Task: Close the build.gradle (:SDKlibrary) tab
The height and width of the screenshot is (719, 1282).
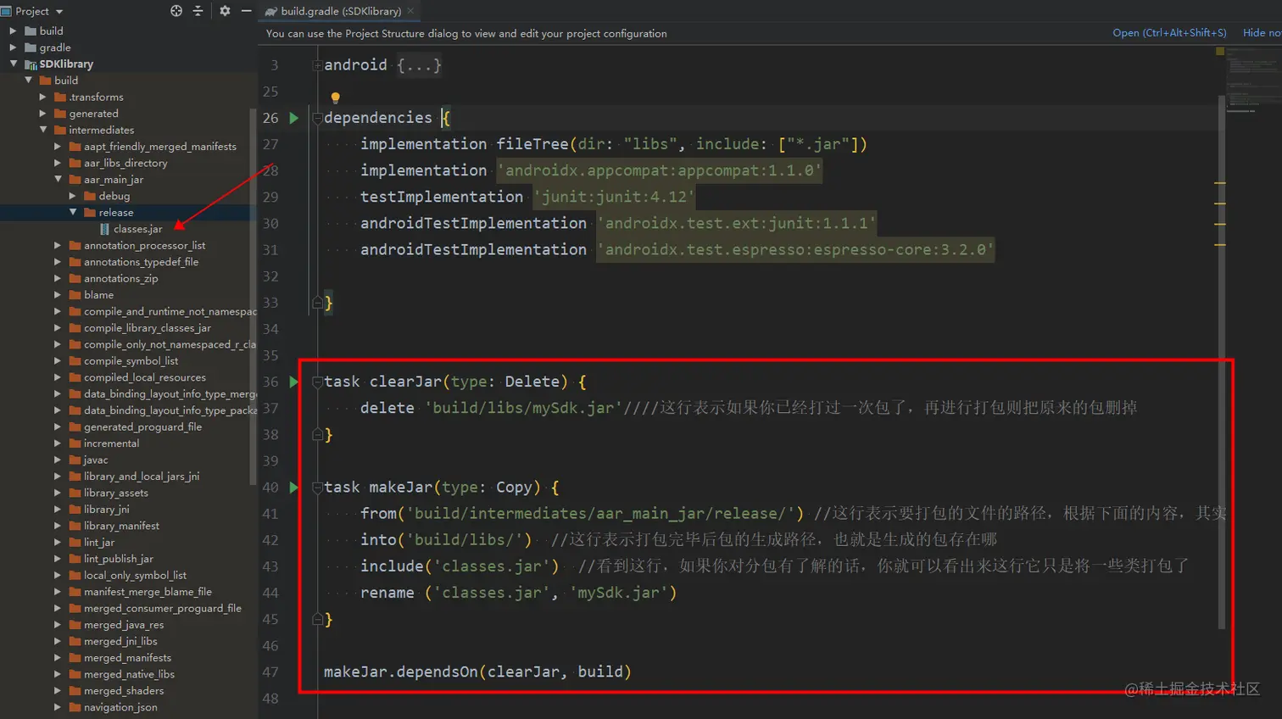Action: click(x=410, y=11)
